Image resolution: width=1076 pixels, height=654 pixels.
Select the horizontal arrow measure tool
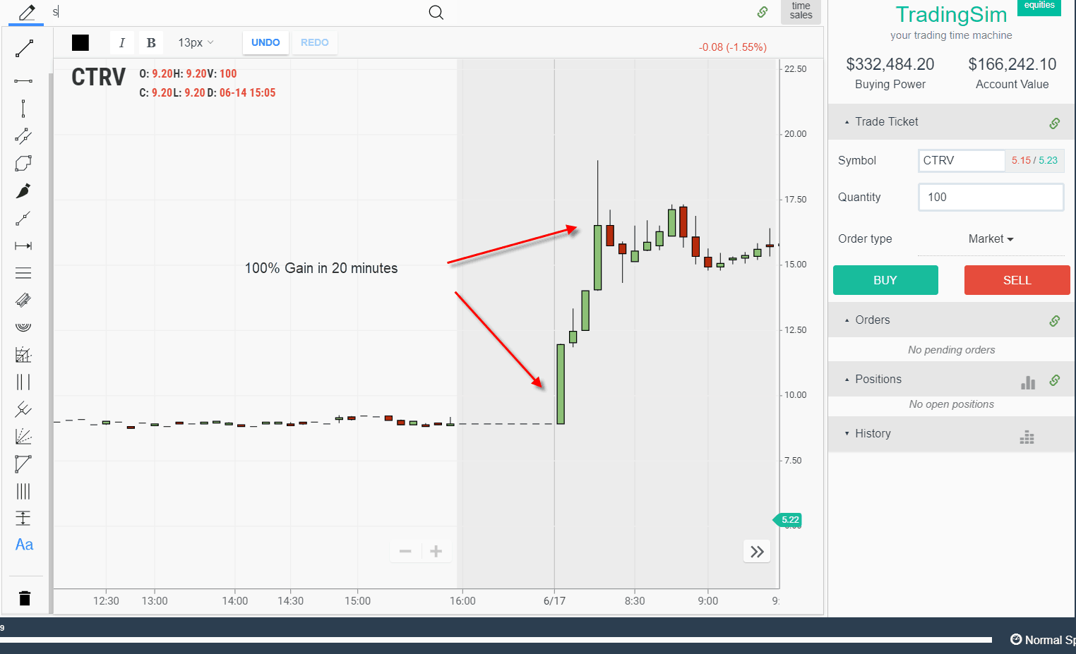23,246
